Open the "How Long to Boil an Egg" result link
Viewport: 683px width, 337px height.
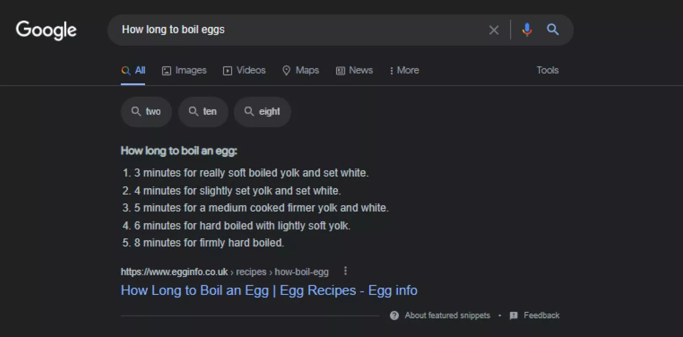pos(269,290)
